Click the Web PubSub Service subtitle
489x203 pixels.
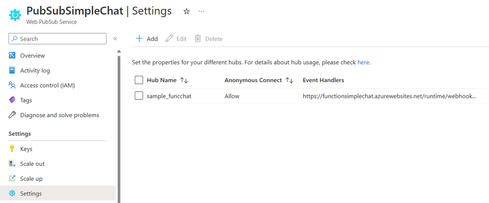[x=51, y=22]
